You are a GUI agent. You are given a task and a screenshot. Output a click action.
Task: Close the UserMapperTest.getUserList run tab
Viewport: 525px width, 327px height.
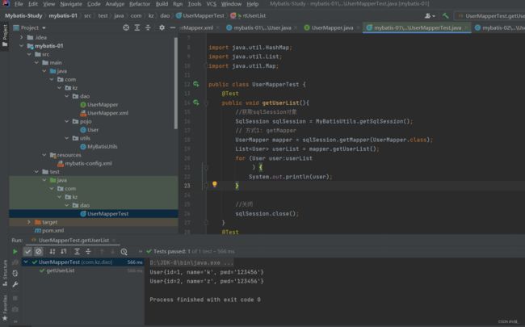(114, 241)
